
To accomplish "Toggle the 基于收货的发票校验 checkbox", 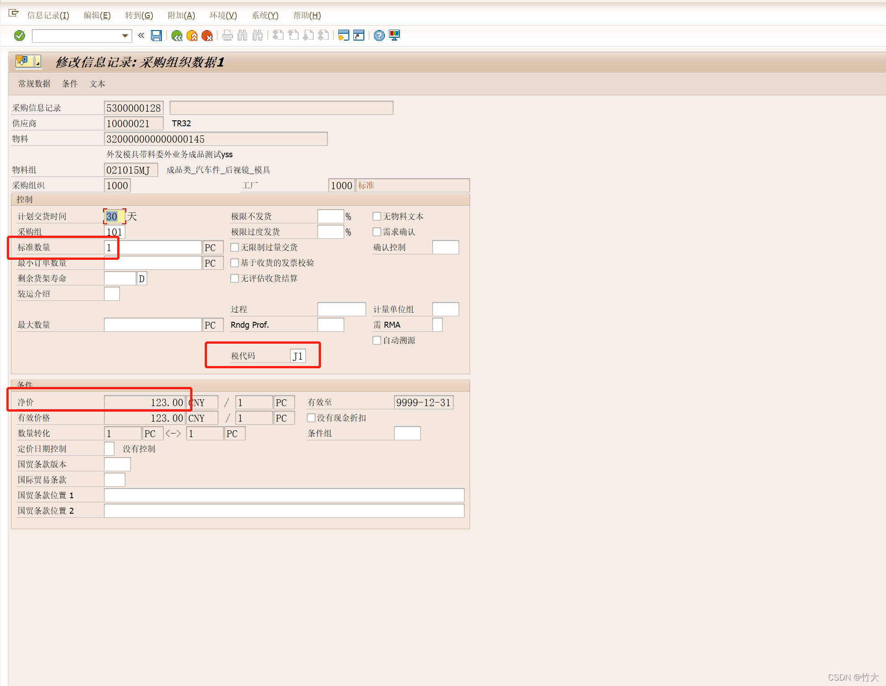I will [x=235, y=263].
